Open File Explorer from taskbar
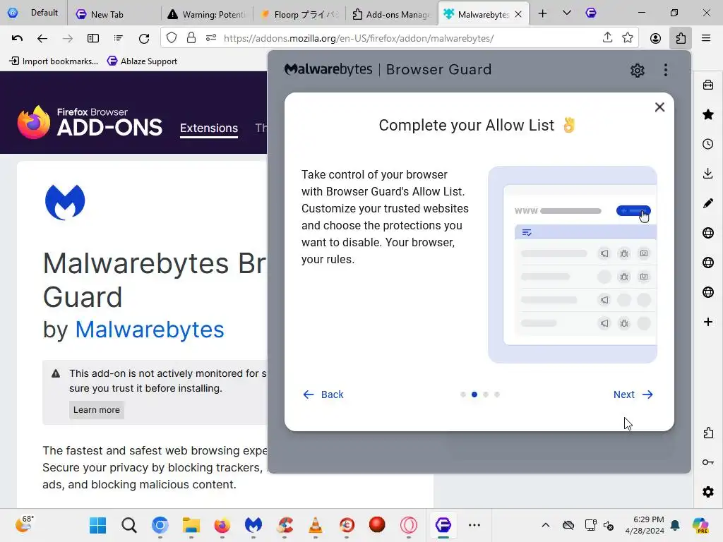723x542 pixels. [191, 525]
